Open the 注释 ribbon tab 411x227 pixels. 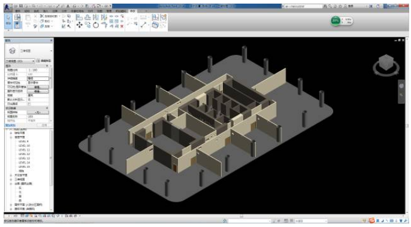55,11
